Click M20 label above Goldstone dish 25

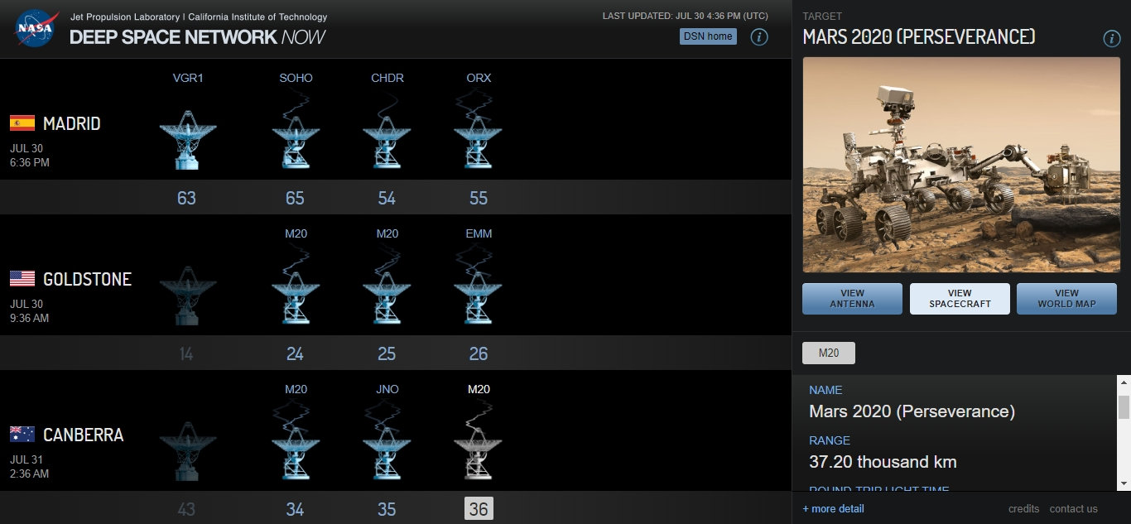(387, 233)
